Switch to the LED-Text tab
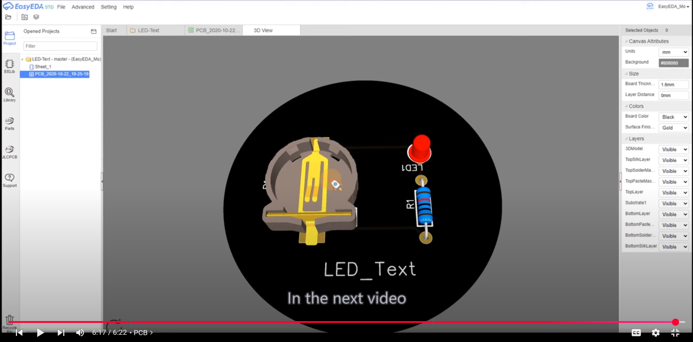Image resolution: width=693 pixels, height=342 pixels. point(148,30)
